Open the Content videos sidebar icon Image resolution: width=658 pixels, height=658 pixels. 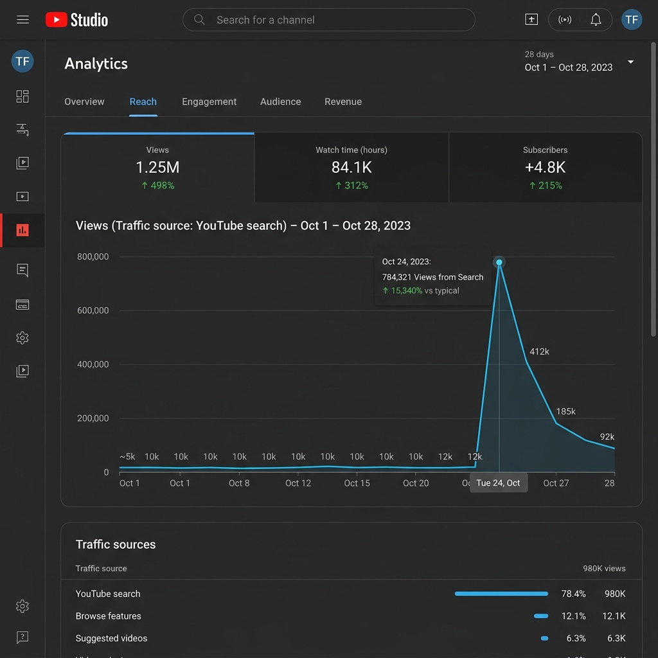[22, 163]
